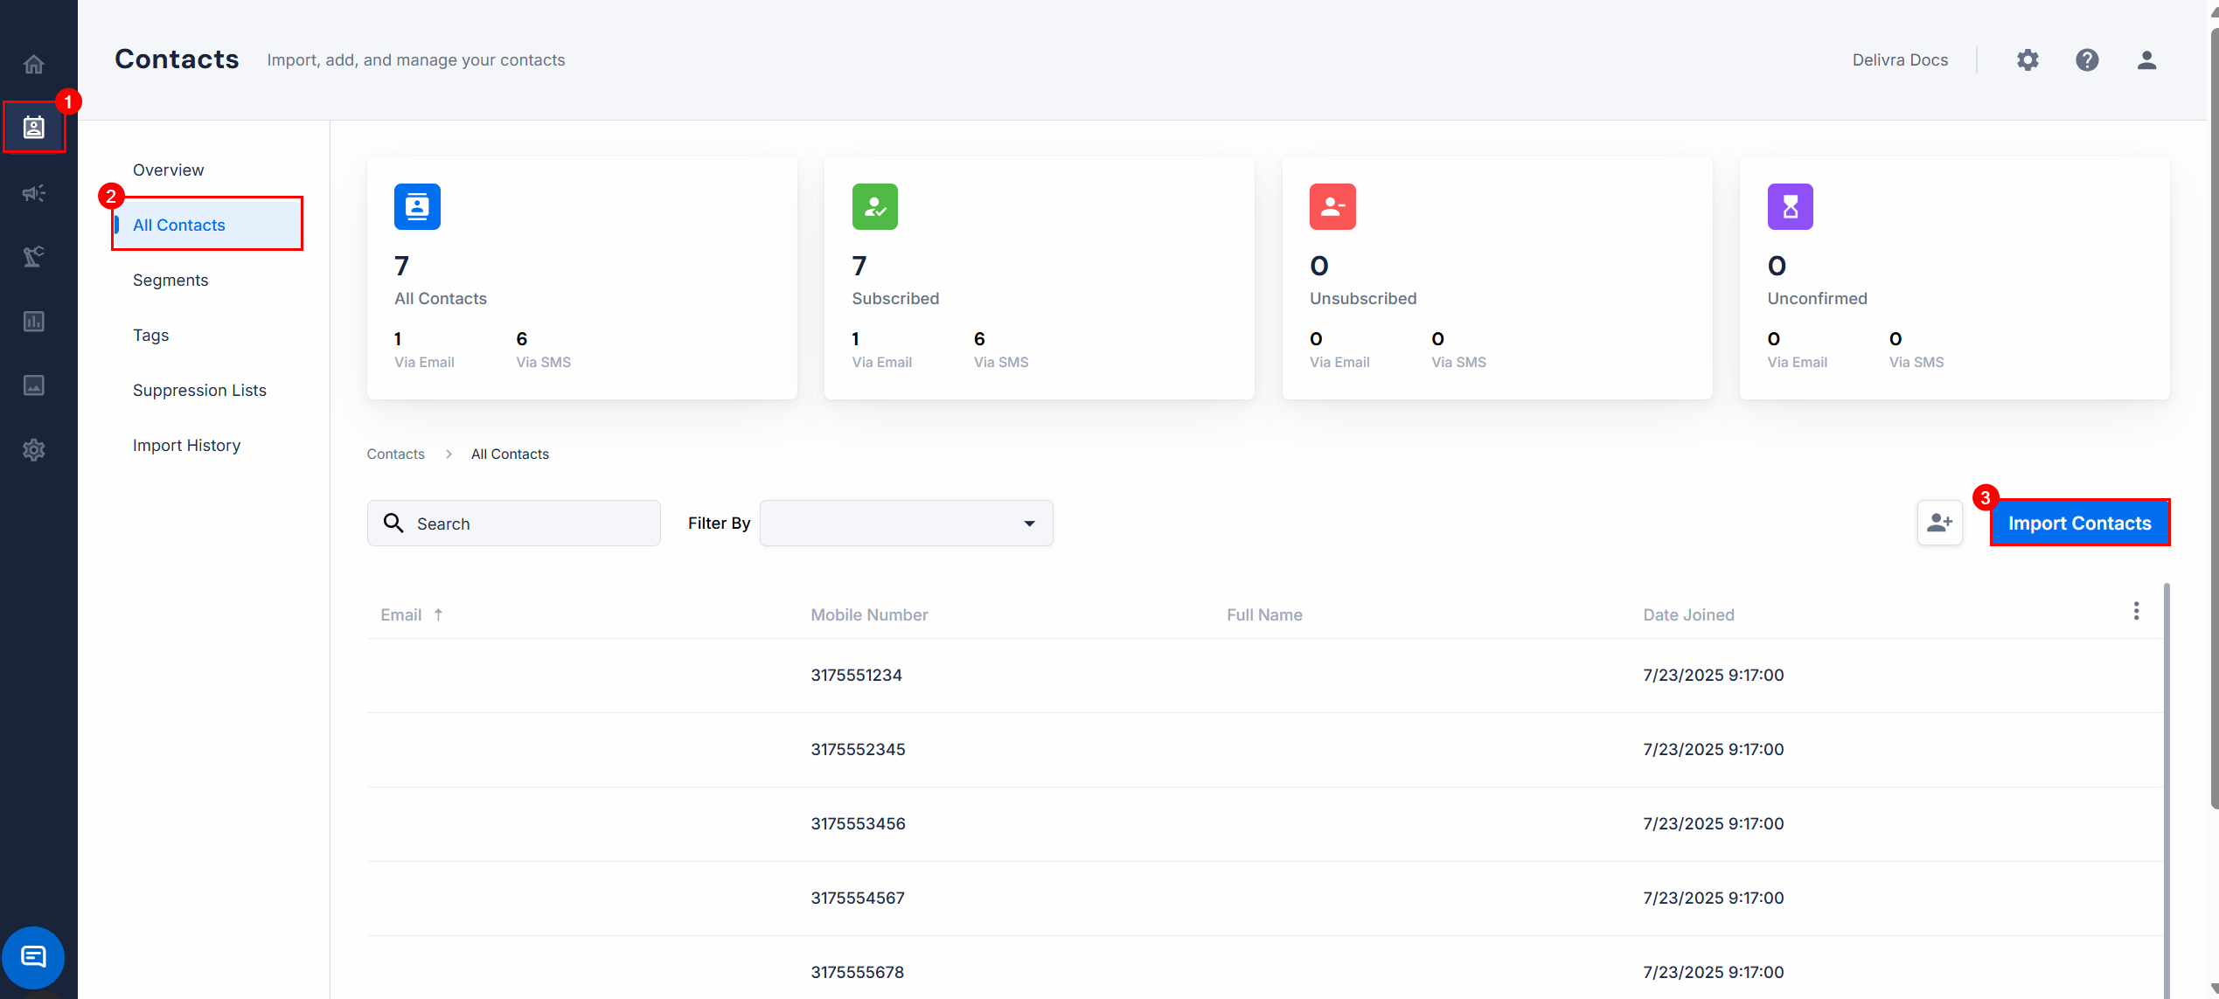Sort by Date Joined column header
The image size is (2219, 999).
point(1688,614)
